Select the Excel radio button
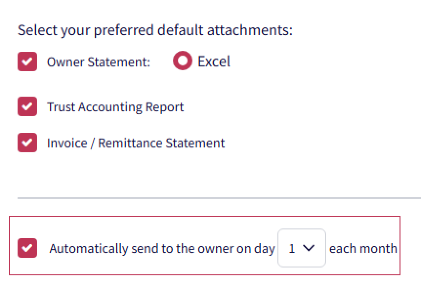The height and width of the screenshot is (288, 421). (x=182, y=62)
